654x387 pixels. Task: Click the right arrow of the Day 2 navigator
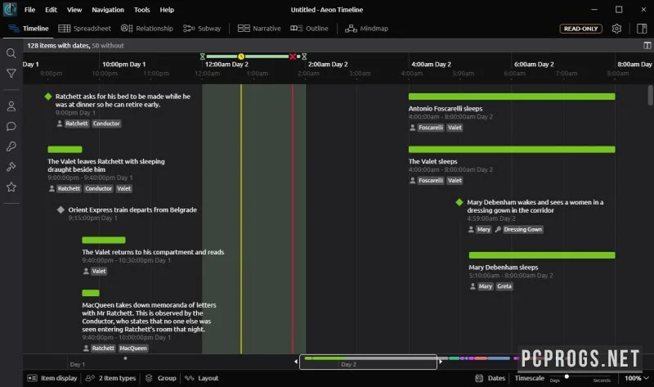pyautogui.click(x=440, y=362)
